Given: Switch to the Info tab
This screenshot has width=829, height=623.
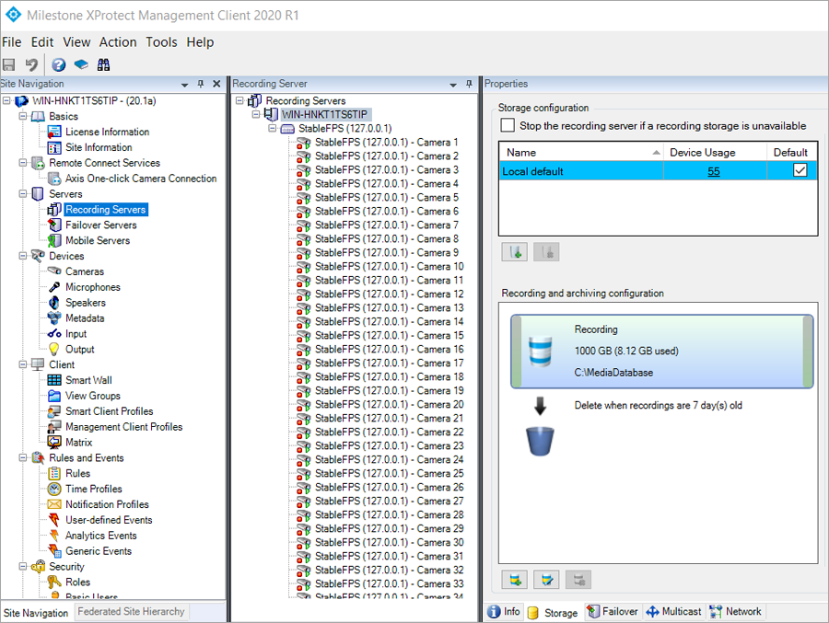Looking at the screenshot, I should pyautogui.click(x=505, y=612).
